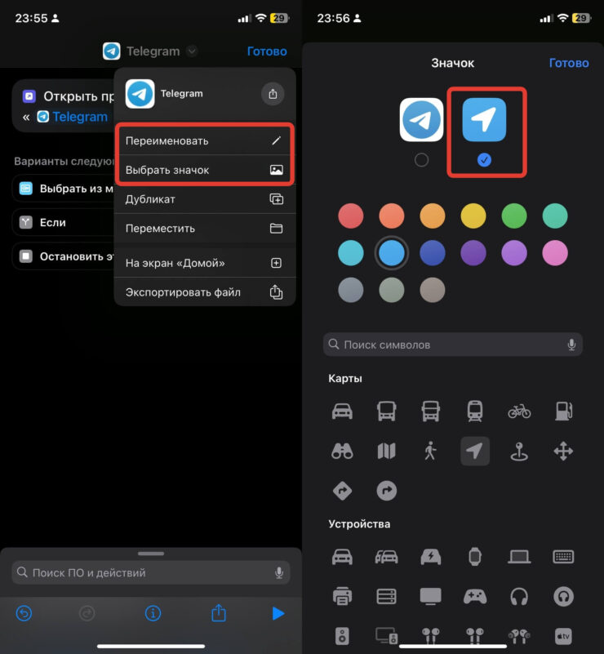Pick the red color swatch
The image size is (604, 654).
click(x=350, y=216)
